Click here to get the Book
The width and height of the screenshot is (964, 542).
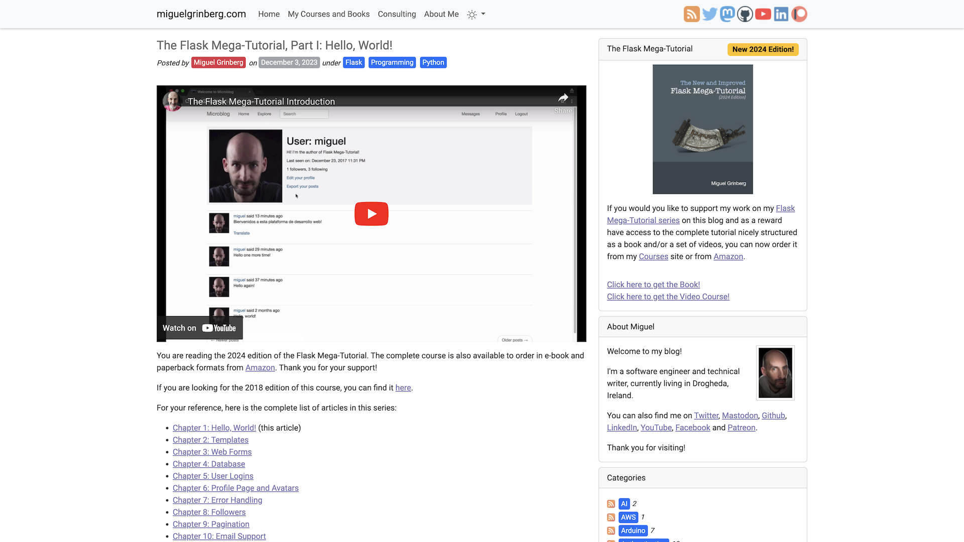point(654,284)
